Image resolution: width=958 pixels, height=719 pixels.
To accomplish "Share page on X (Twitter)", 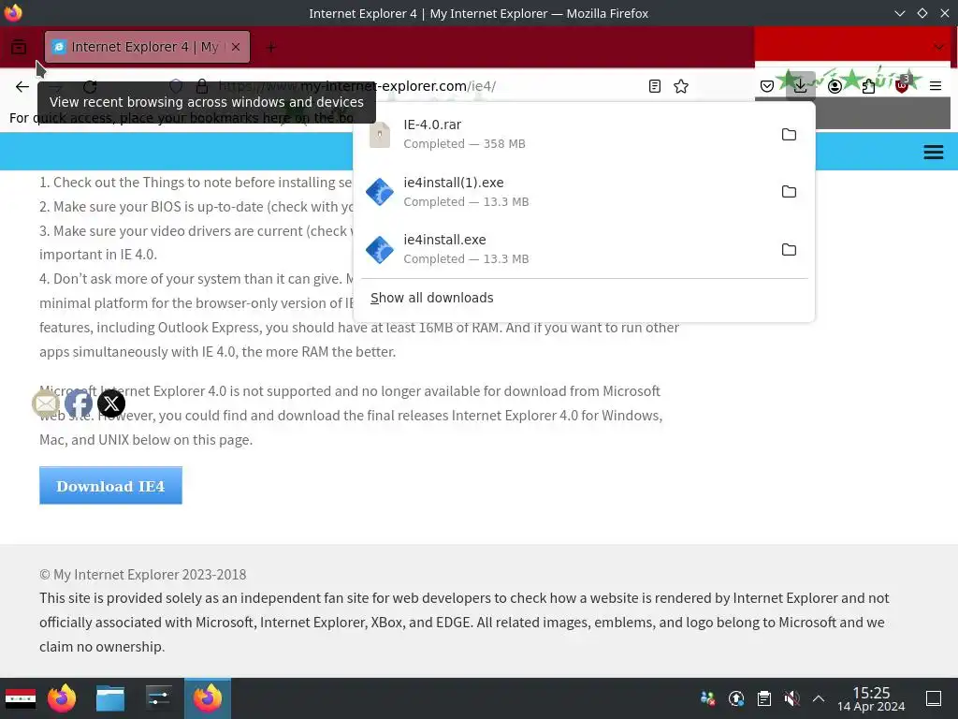I will 111,404.
